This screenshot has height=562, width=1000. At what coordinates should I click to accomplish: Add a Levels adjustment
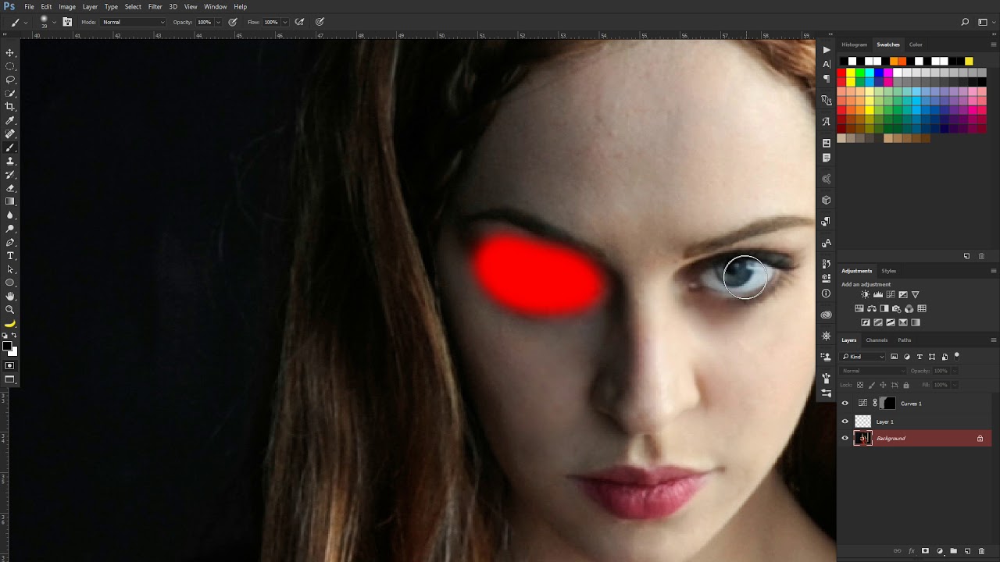878,294
